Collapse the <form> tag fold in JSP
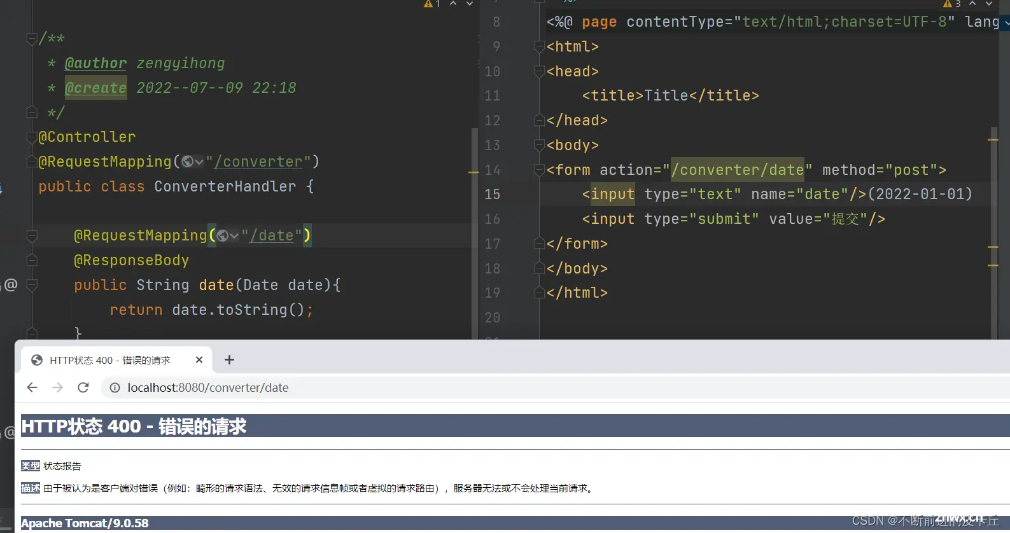The width and height of the screenshot is (1010, 533). tap(539, 170)
